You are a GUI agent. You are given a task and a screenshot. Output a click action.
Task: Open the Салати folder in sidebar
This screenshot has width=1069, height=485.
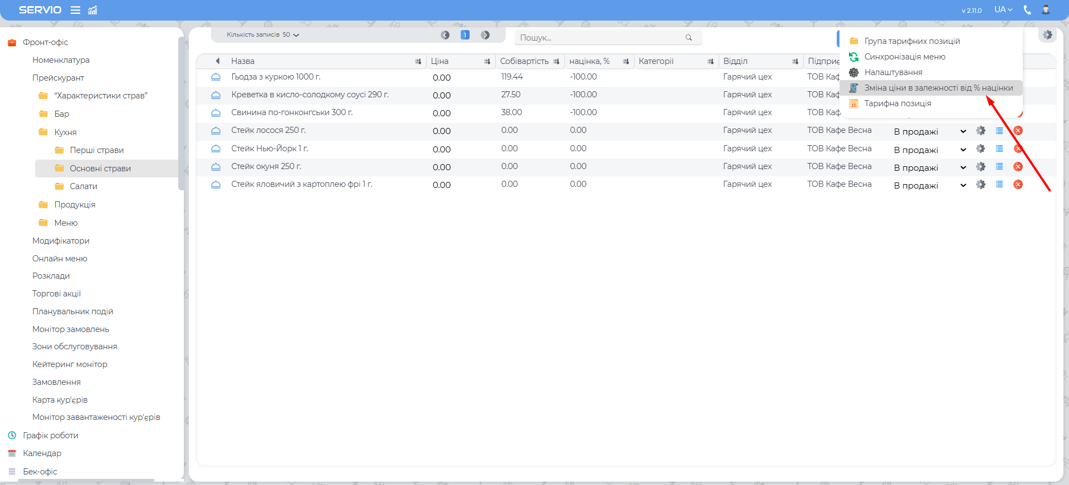tap(84, 186)
